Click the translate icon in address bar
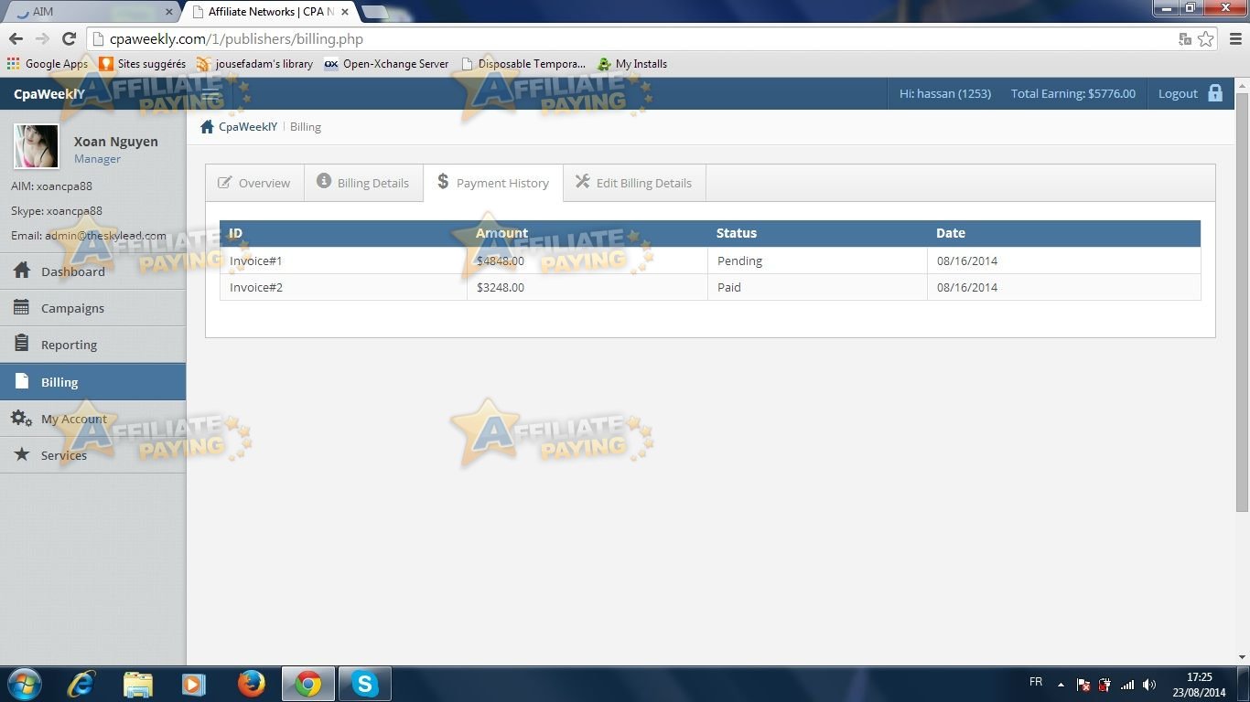The width and height of the screenshot is (1250, 702). [1185, 39]
